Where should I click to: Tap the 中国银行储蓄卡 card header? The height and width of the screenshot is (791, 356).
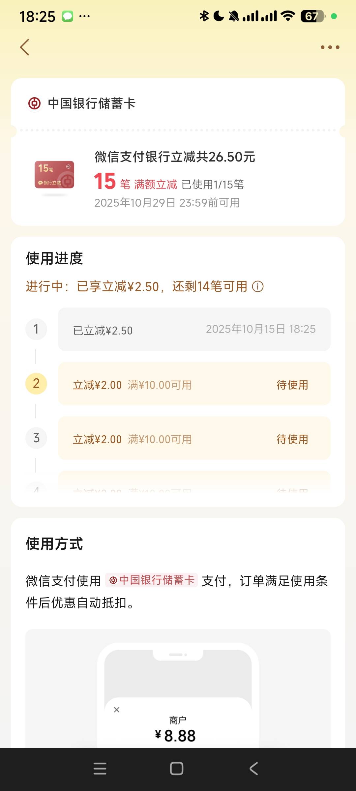92,103
